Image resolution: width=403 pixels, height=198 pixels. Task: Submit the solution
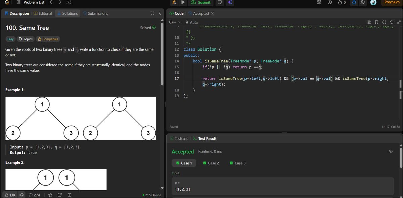pyautogui.click(x=201, y=2)
